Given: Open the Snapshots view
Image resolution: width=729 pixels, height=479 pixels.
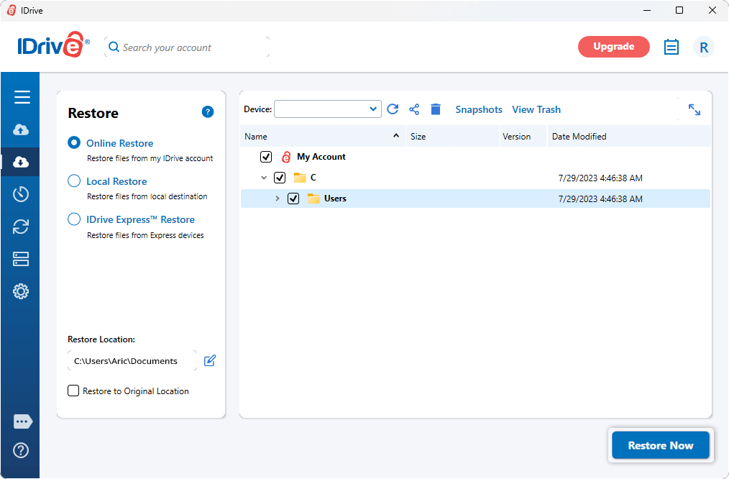Looking at the screenshot, I should [x=479, y=109].
